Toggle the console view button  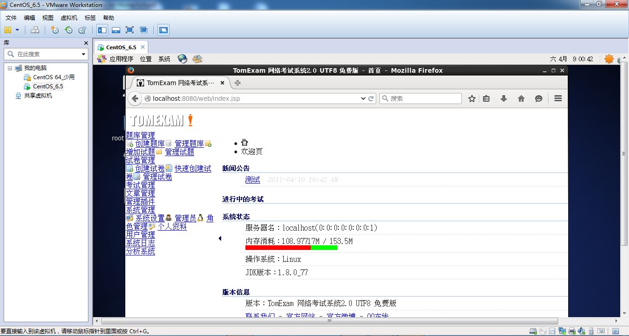pos(163,30)
